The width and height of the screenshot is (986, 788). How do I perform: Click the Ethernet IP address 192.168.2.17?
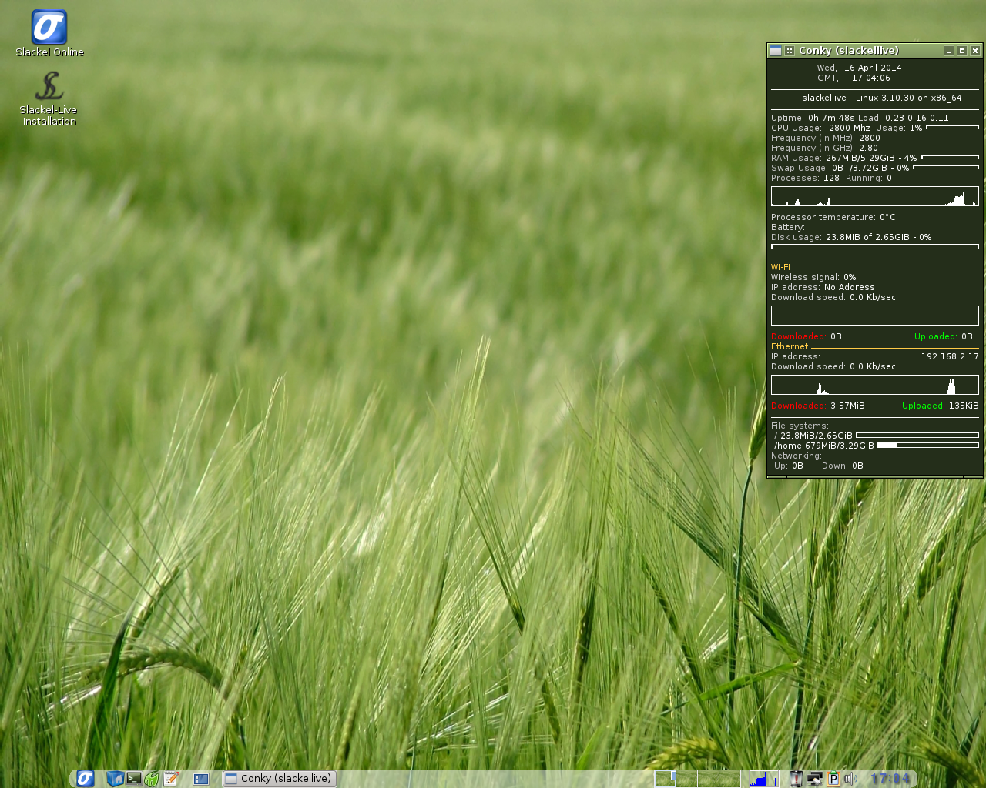coord(950,356)
